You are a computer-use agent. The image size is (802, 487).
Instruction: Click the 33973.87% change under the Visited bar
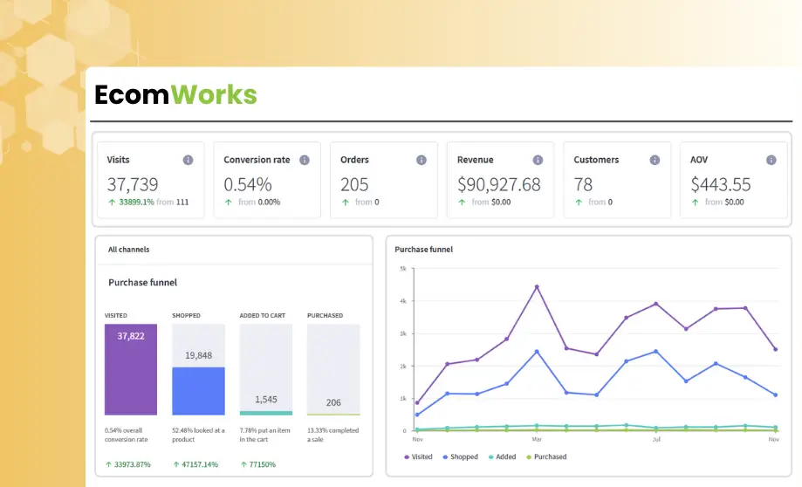[x=133, y=464]
